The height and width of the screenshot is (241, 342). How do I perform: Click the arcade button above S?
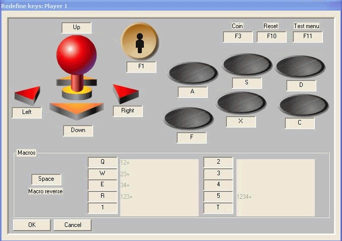[x=247, y=64]
